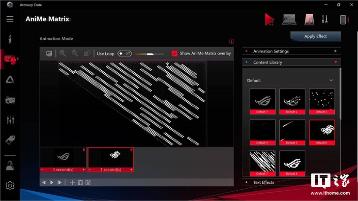358x201 pixels.
Task: Toggle the Use Loop off switch
Action: click(124, 53)
